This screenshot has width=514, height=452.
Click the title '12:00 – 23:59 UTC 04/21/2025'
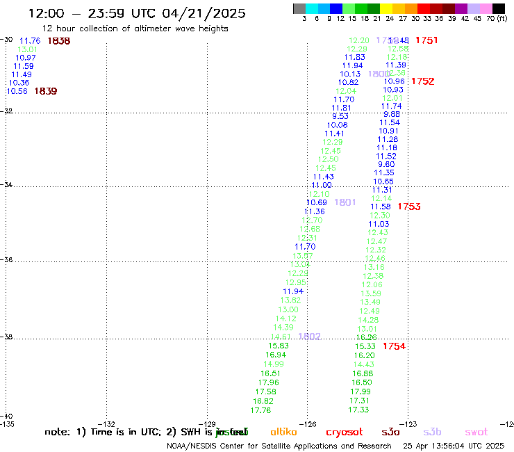[x=137, y=13]
